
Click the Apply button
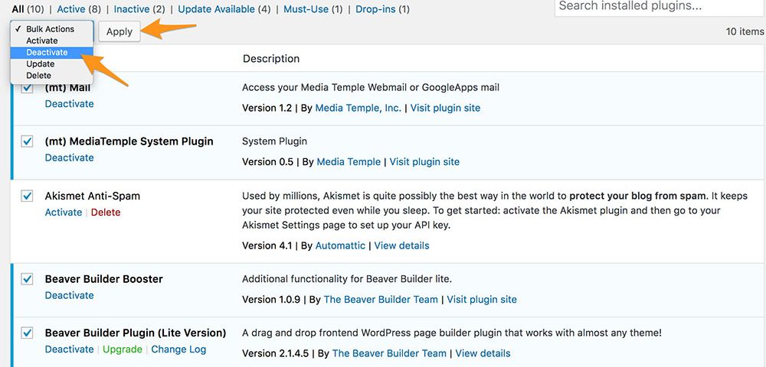click(x=119, y=31)
